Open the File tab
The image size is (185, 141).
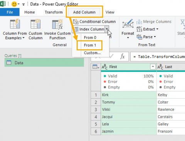10,12
